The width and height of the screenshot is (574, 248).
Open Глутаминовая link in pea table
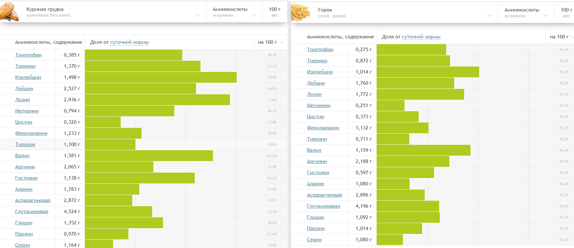[324, 206]
